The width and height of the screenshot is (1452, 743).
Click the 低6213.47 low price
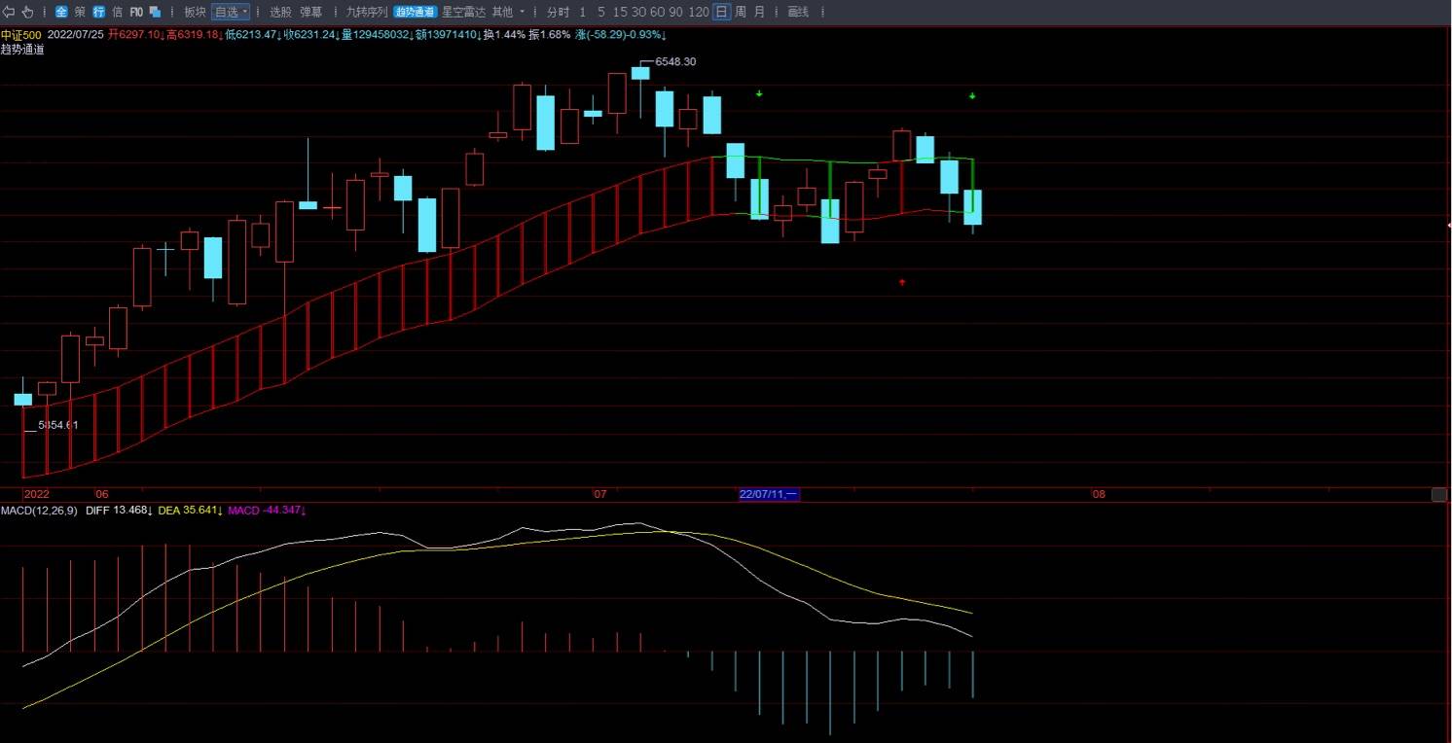[253, 35]
